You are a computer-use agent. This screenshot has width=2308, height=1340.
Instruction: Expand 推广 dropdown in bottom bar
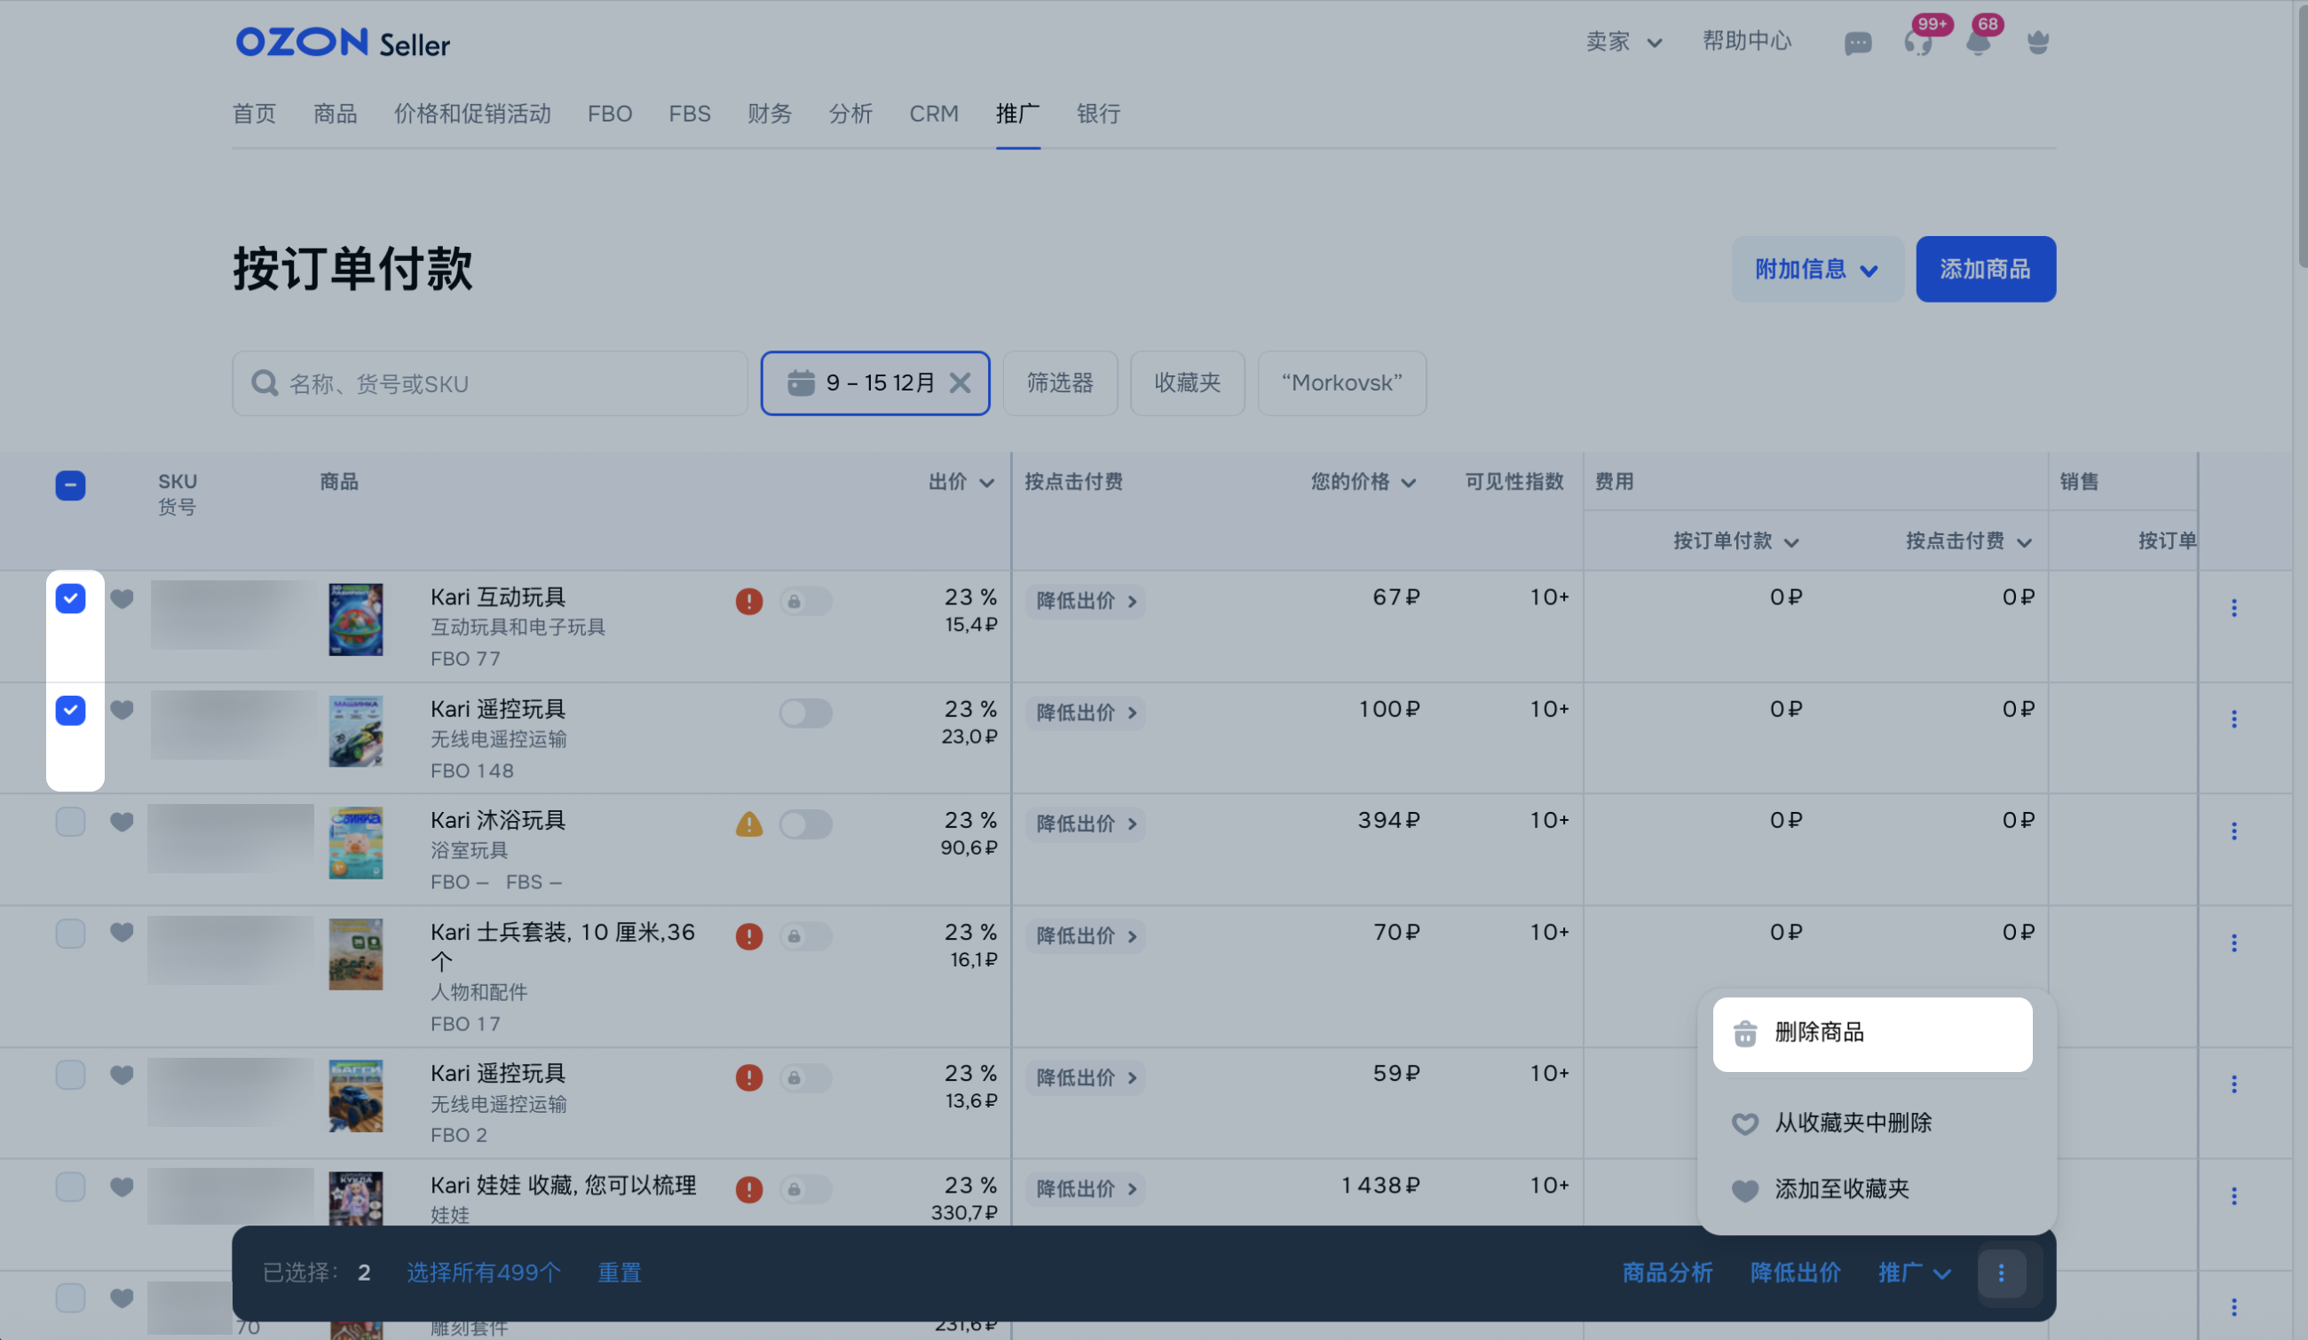pyautogui.click(x=1913, y=1273)
